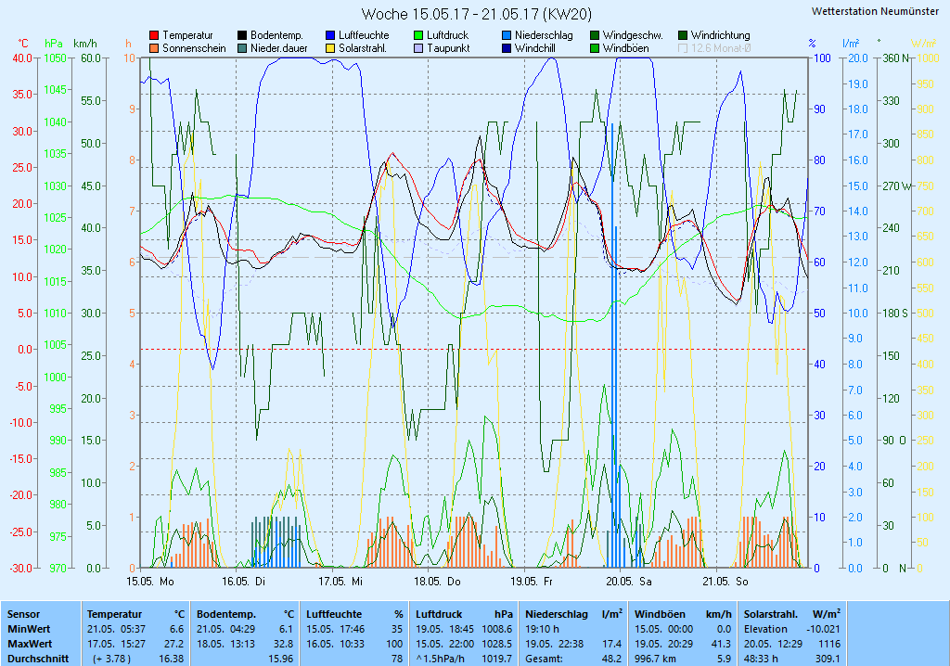Select the 20.05. Sa date label
This screenshot has width=950, height=666.
(627, 582)
